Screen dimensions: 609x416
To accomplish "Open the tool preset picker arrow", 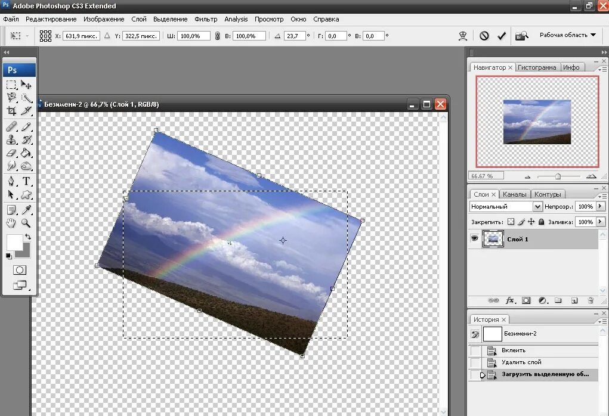I will [27, 36].
